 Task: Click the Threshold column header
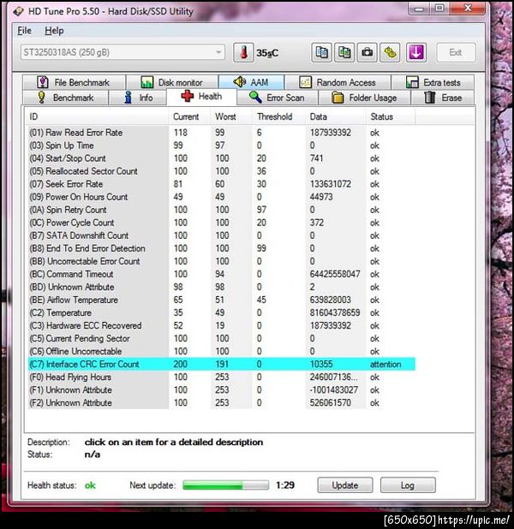click(x=279, y=116)
